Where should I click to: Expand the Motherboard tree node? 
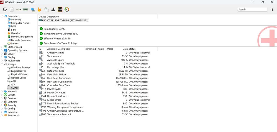pos(2,47)
